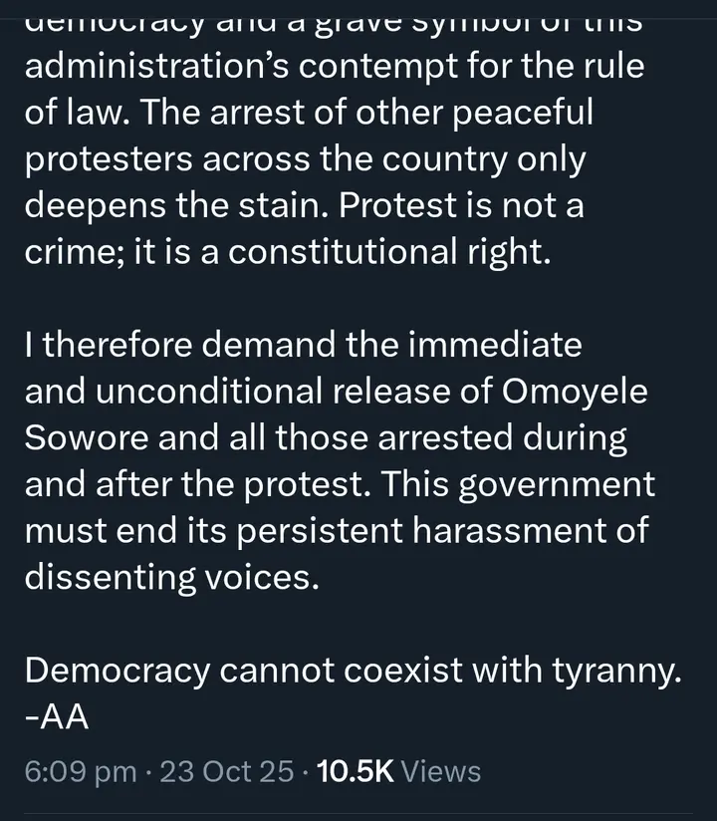Click the words 'and unconditional release of'
This screenshot has height=821, width=717.
click(261, 392)
